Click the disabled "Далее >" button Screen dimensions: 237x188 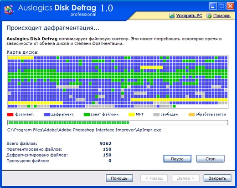point(185,178)
